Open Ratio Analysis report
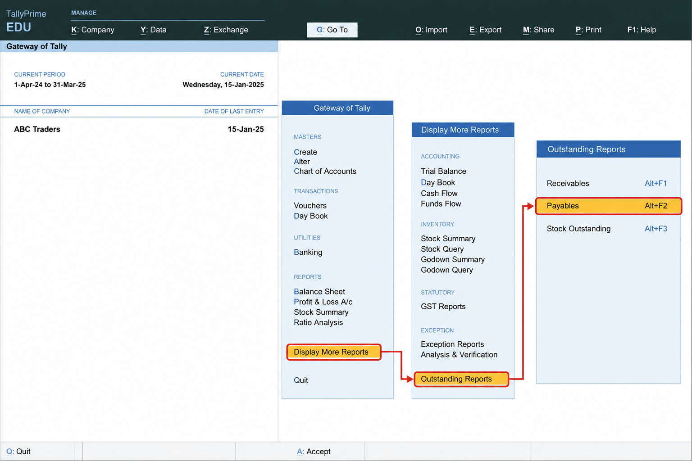 tap(319, 323)
